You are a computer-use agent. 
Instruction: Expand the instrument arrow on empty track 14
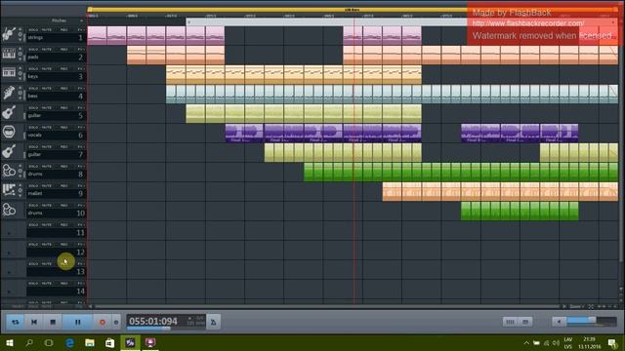pyautogui.click(x=9, y=292)
